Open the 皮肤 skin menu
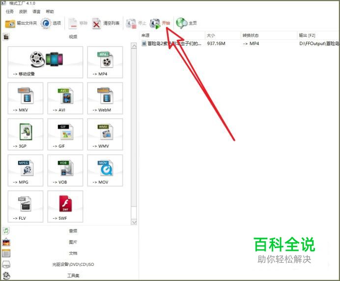This screenshot has height=281, width=340. pos(23,11)
